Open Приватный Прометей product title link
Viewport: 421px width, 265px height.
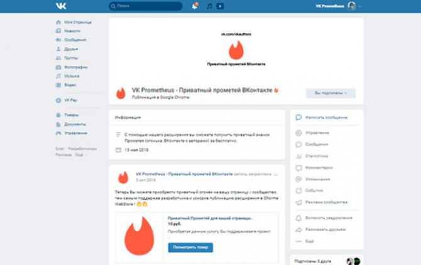point(210,218)
